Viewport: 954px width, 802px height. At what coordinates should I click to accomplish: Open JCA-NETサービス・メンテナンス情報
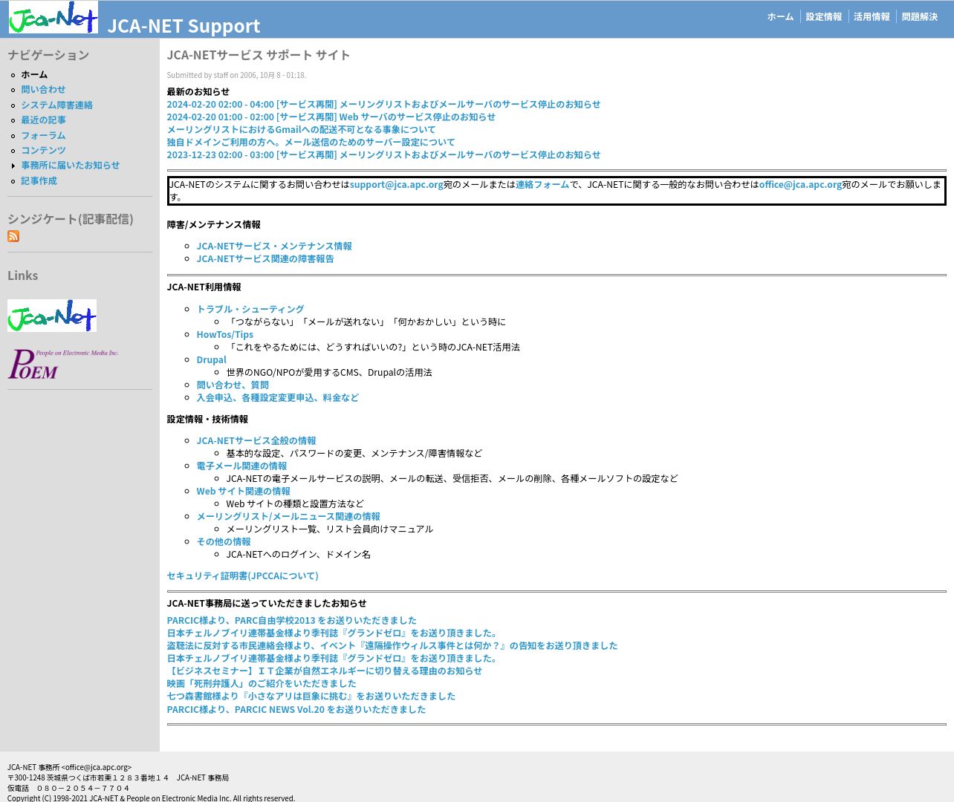(x=274, y=246)
